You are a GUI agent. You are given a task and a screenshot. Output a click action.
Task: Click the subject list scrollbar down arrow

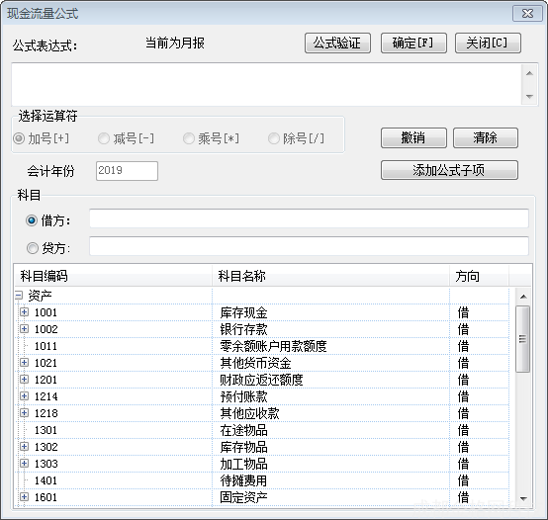tap(523, 498)
